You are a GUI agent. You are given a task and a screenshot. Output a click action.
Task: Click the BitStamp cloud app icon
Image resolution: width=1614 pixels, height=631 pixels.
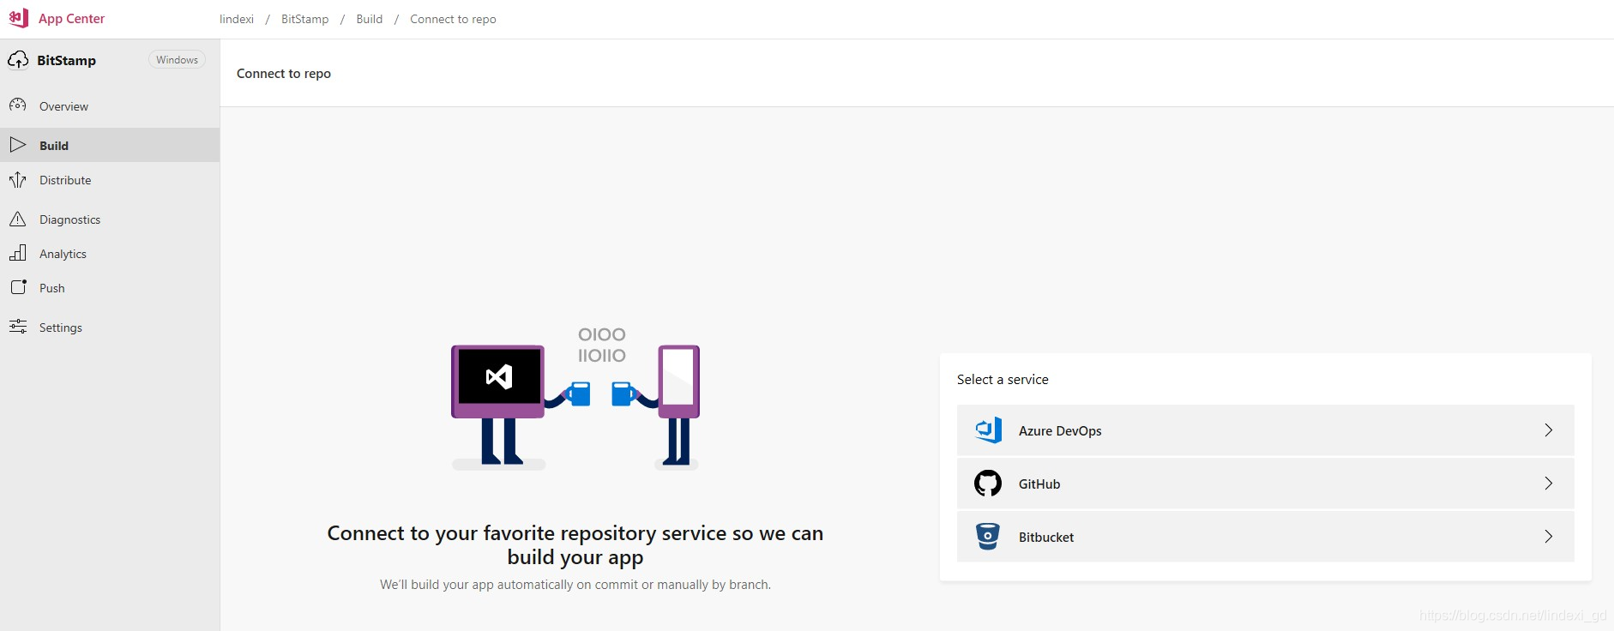point(18,60)
